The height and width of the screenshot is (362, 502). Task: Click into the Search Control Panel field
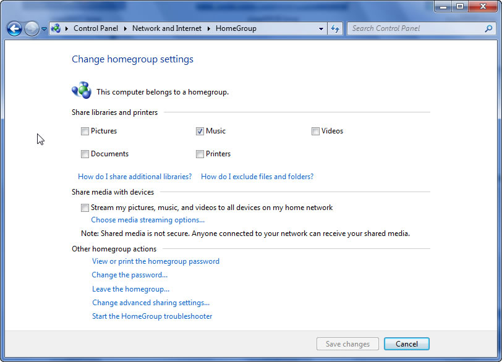[x=414, y=28]
